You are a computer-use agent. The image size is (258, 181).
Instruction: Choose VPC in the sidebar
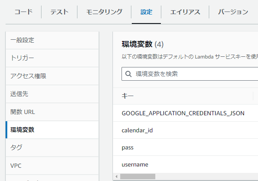coord(52,166)
